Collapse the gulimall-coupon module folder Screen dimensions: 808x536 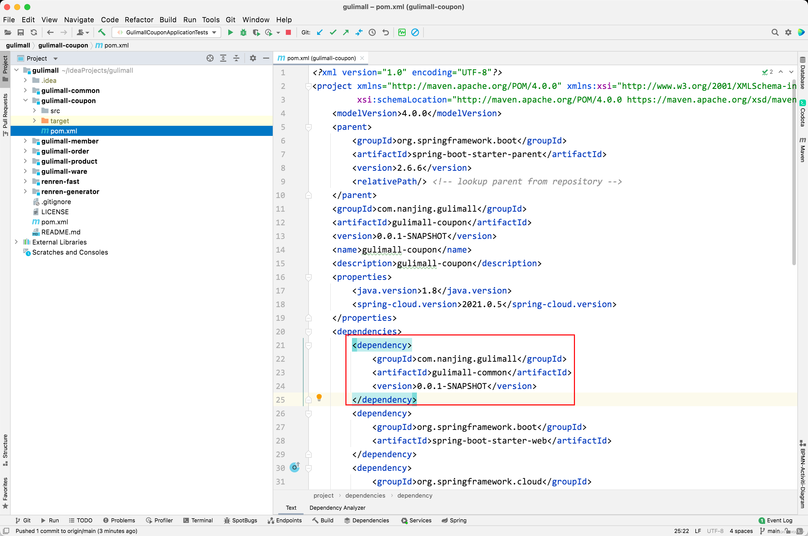point(25,101)
